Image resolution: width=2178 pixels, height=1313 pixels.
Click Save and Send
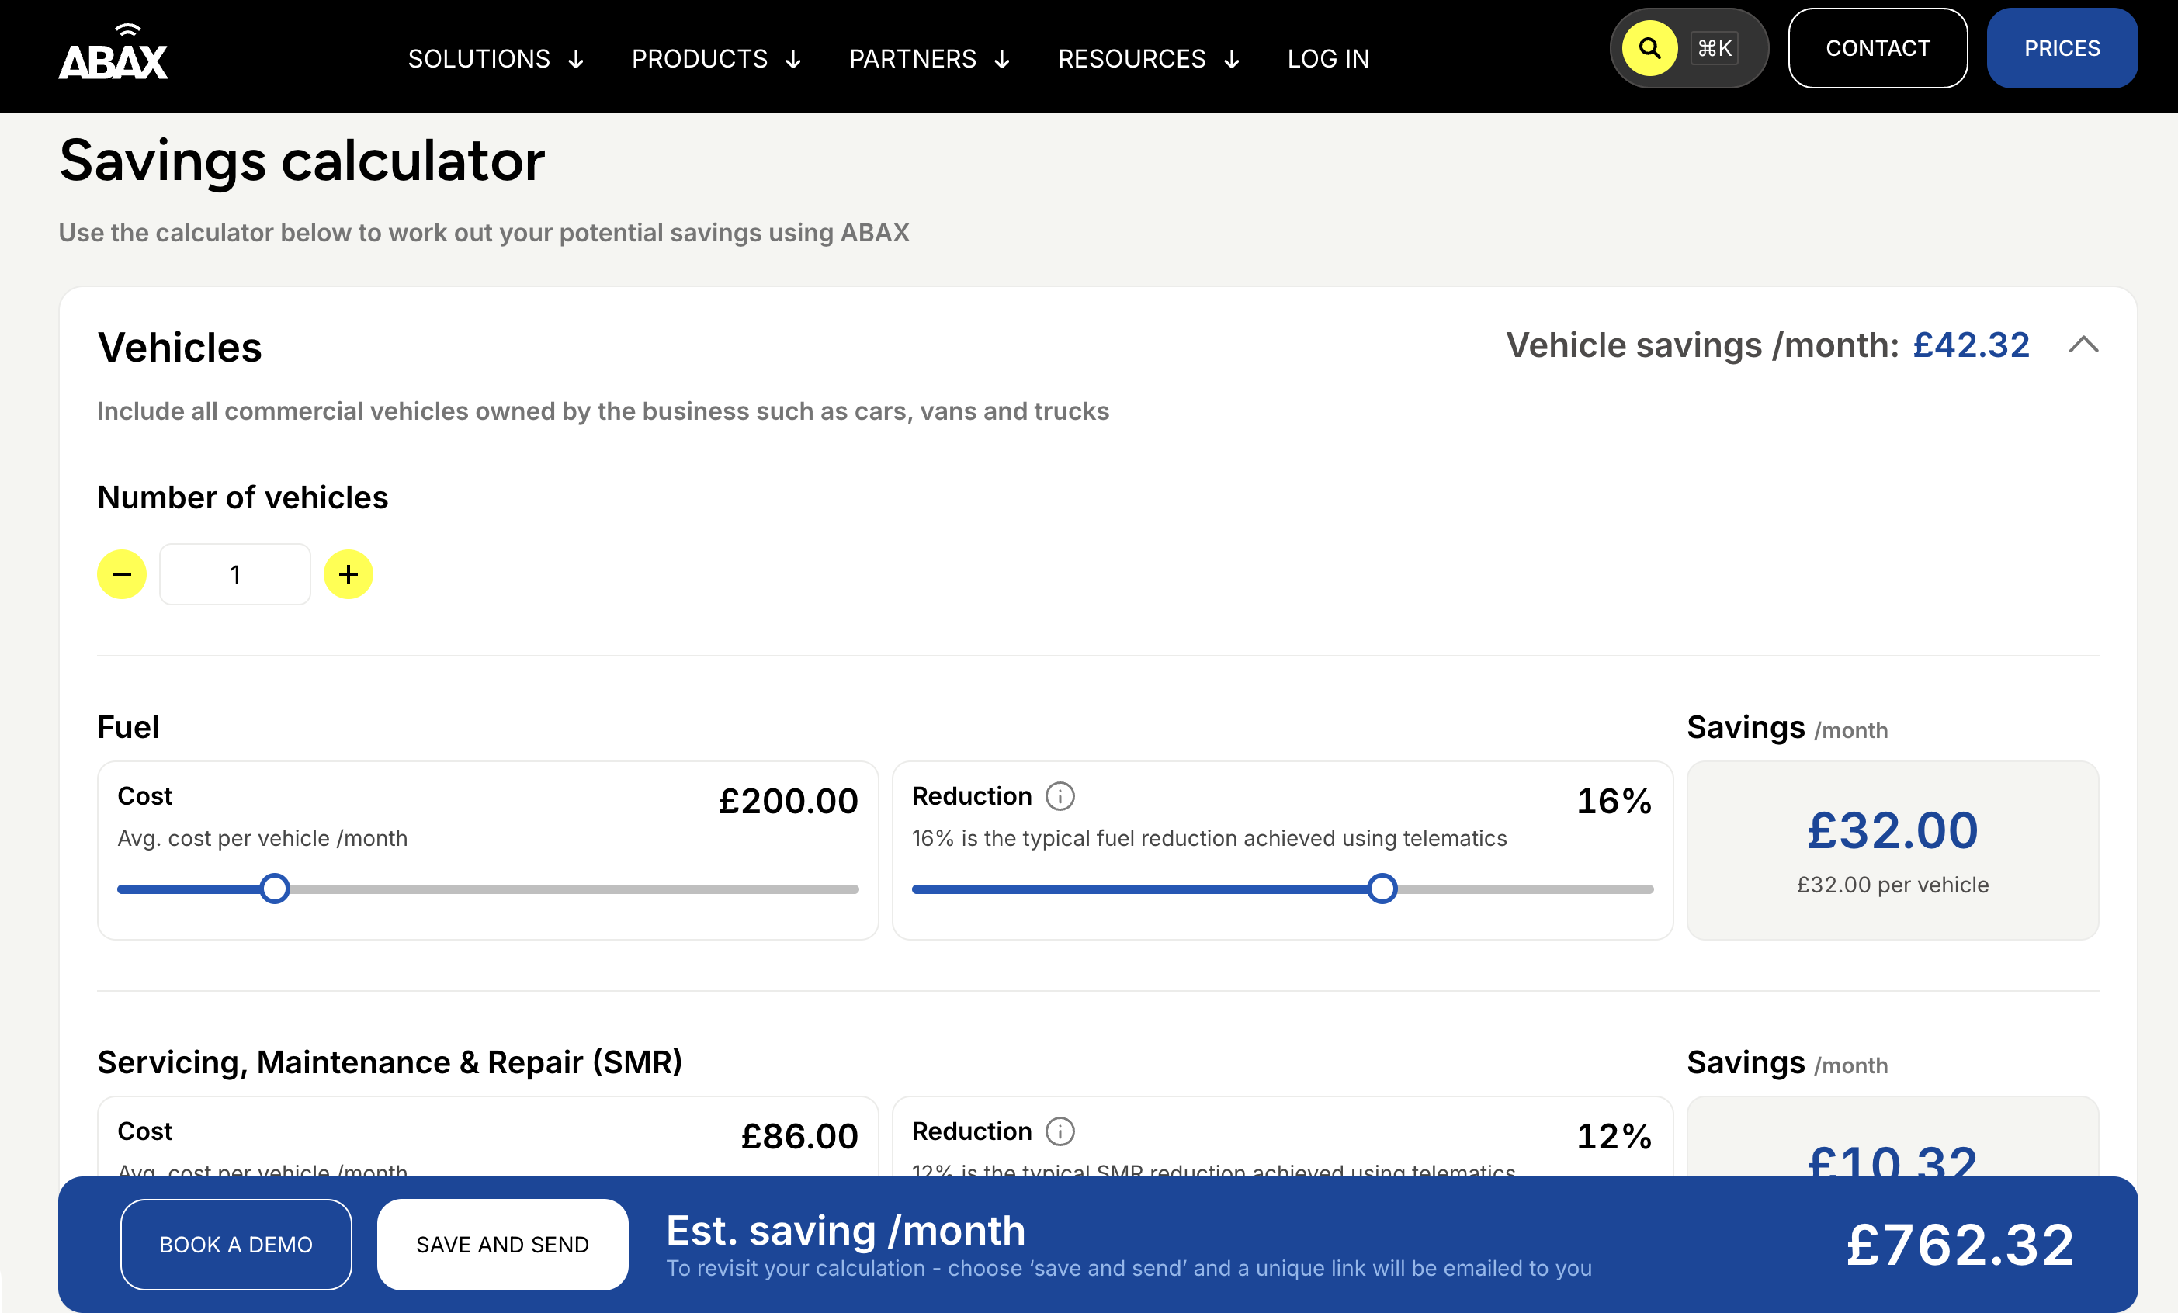(x=502, y=1244)
